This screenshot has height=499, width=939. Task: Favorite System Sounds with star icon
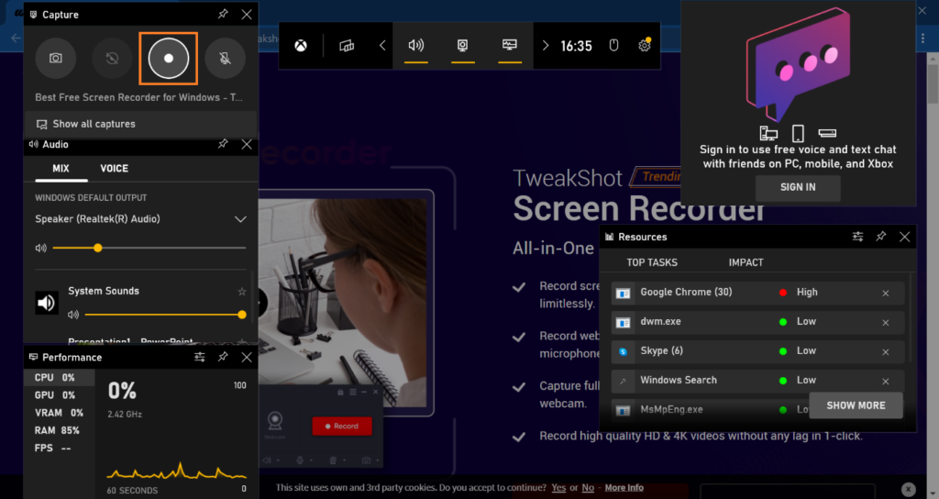tap(242, 292)
